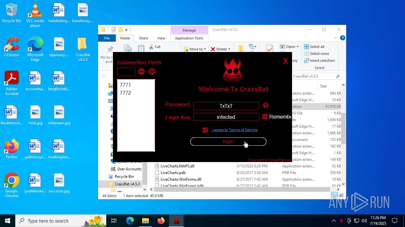This screenshot has height=227, width=405.
Task: Focus the Password field
Action: tap(226, 106)
